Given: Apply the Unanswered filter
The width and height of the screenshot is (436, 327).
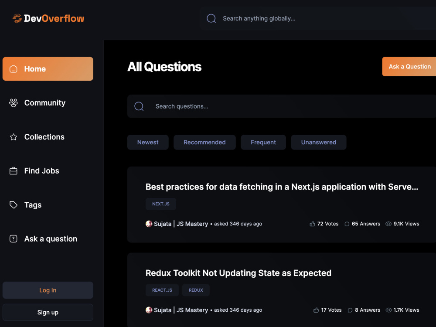Looking at the screenshot, I should (x=319, y=143).
